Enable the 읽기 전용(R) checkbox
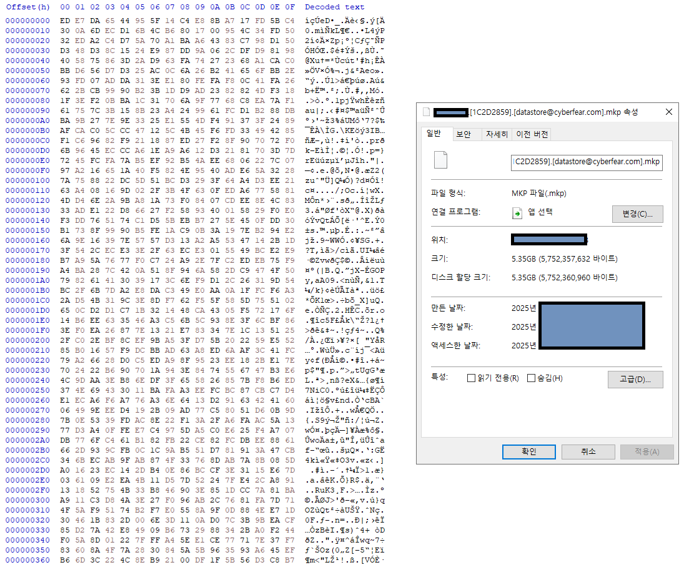This screenshot has height=565, width=699. pos(472,378)
